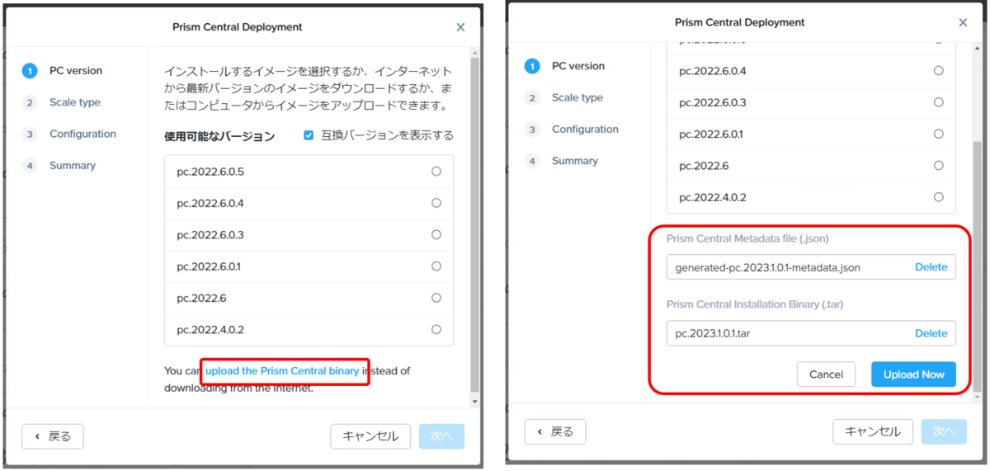Viewport: 990px width, 471px height.
Task: Toggle the 互換バージョンを表示する checkbox
Action: tap(309, 135)
